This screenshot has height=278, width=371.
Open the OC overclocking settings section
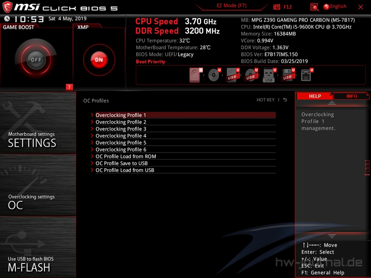click(x=38, y=185)
